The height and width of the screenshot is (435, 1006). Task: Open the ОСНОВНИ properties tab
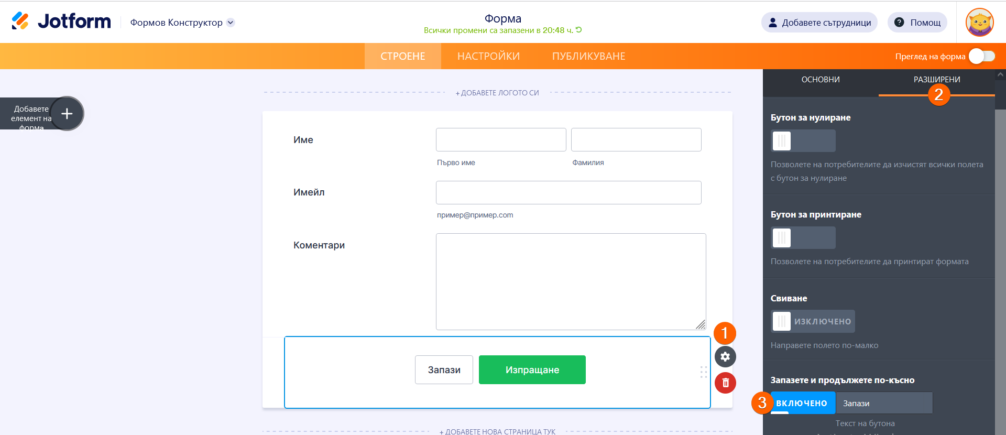(821, 80)
